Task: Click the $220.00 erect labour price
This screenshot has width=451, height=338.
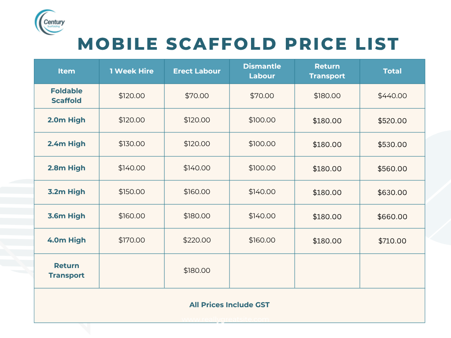Action: click(197, 240)
